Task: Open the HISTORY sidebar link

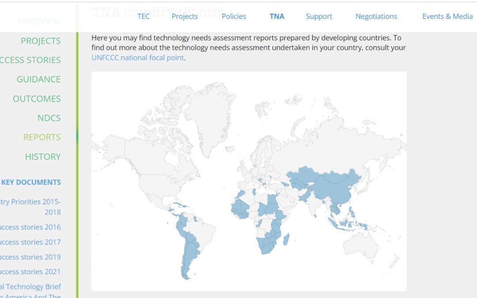Action: click(43, 157)
